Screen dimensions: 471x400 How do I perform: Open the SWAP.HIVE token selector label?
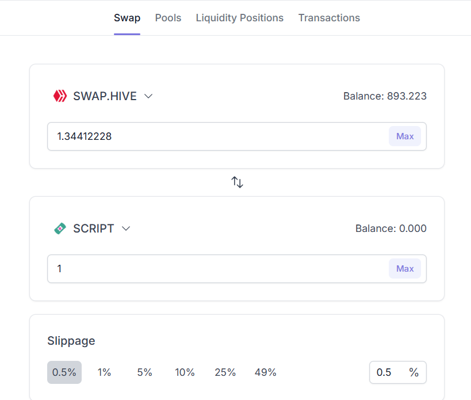pos(105,96)
